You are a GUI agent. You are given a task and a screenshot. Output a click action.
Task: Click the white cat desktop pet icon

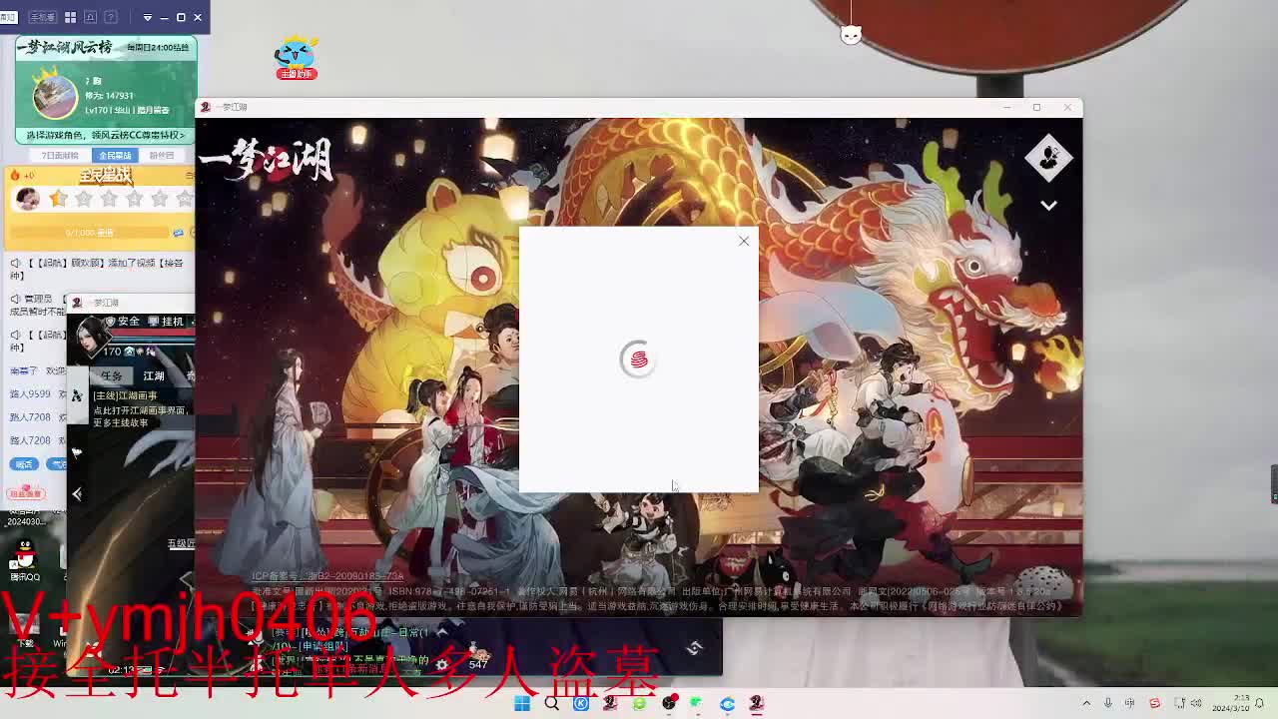tap(851, 34)
